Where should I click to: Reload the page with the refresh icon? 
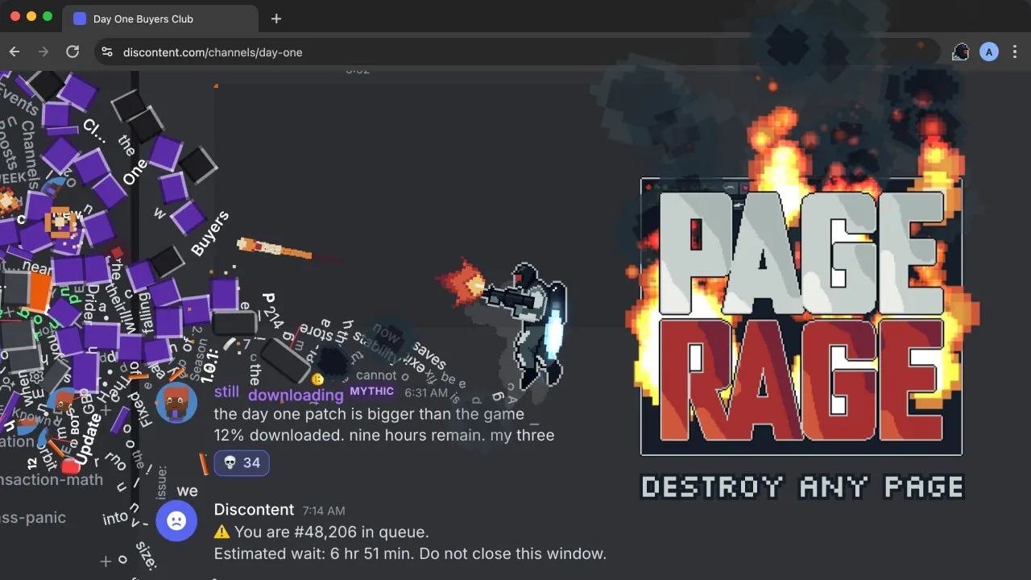pos(72,52)
